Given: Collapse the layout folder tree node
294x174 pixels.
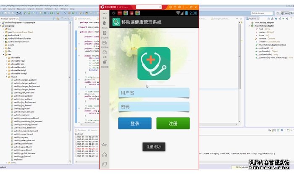Looking at the screenshot, I should [6, 77].
